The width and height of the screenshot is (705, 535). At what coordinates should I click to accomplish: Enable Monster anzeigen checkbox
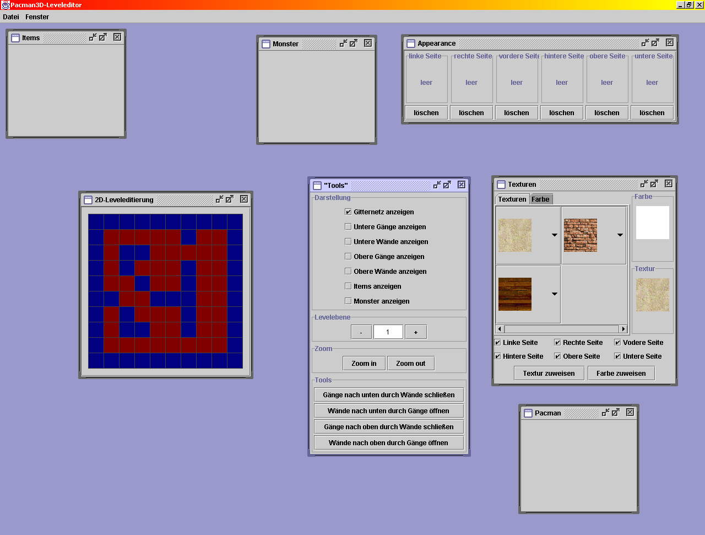[x=348, y=301]
